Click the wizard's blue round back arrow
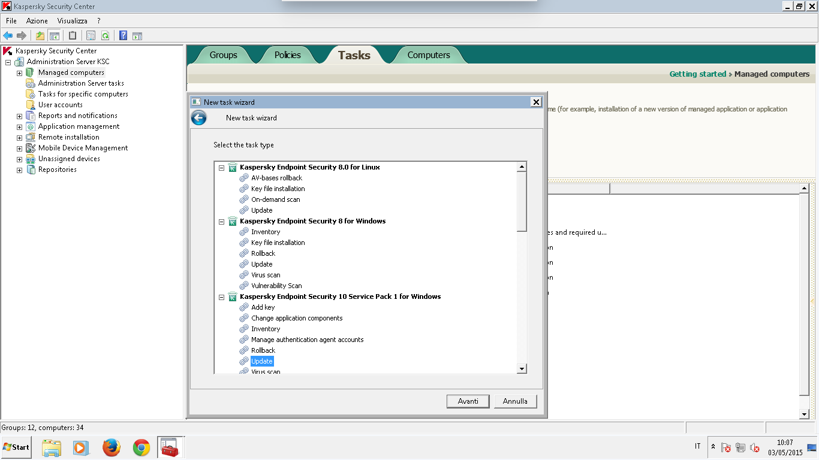This screenshot has width=819, height=460. [198, 117]
